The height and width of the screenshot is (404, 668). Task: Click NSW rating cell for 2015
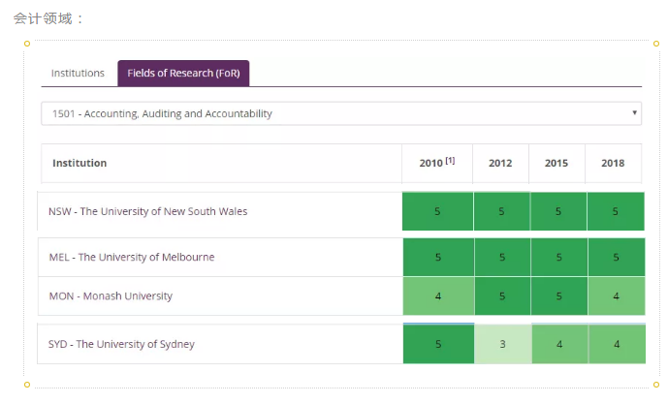(x=558, y=211)
